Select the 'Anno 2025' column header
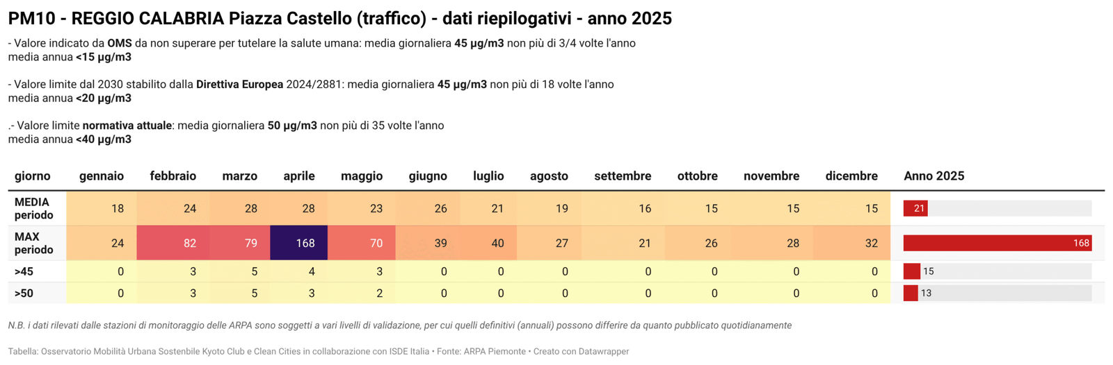1113x365 pixels. 934,176
